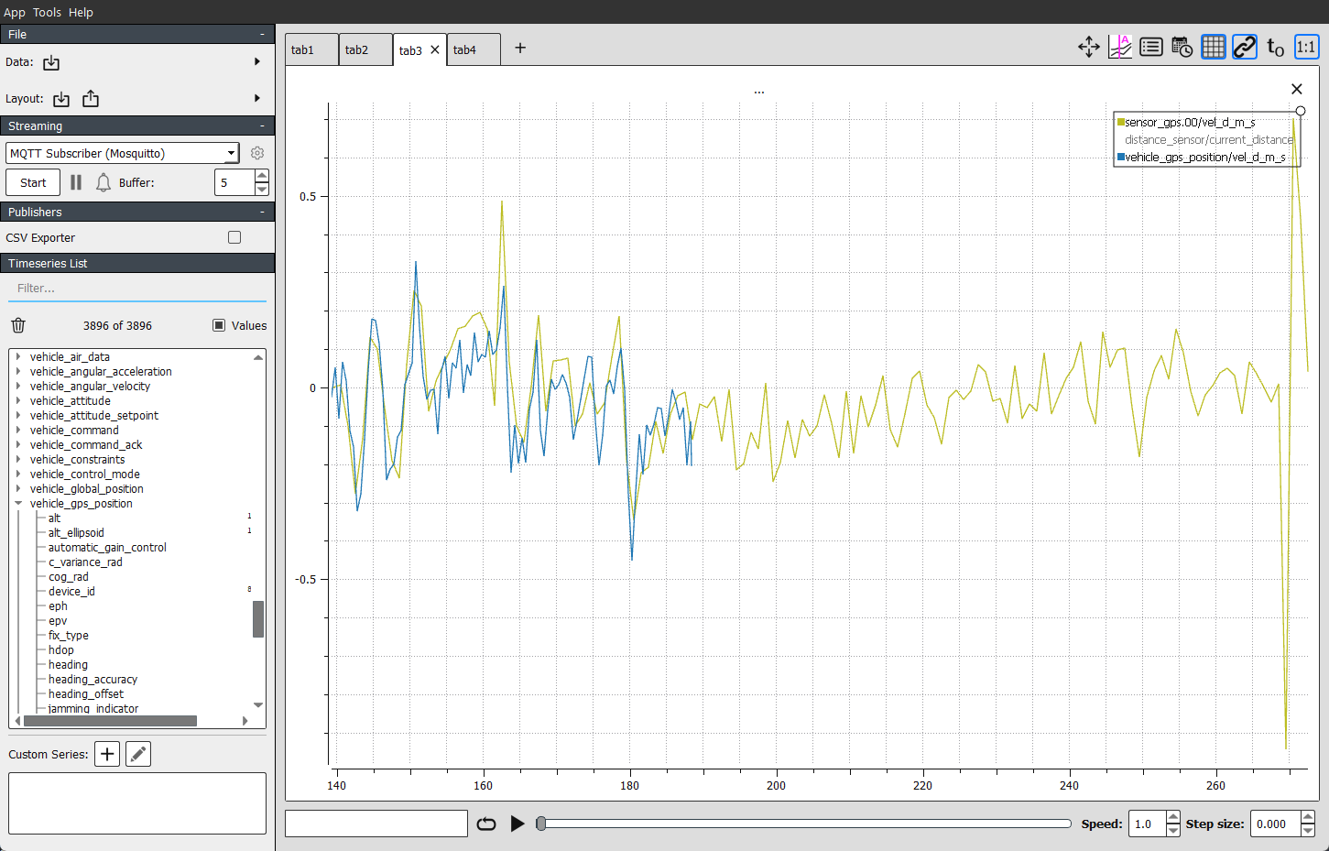Click the Speed value field
This screenshot has width=1329, height=851.
point(1148,824)
